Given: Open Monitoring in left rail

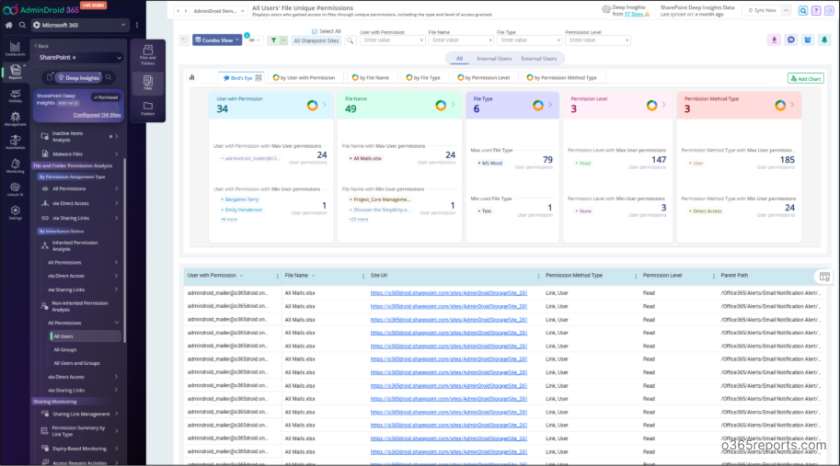Looking at the screenshot, I should point(15,165).
